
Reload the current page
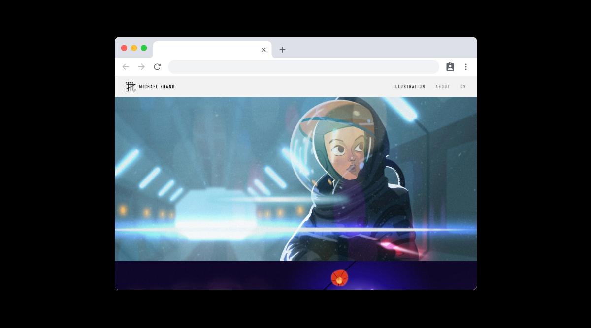click(157, 67)
